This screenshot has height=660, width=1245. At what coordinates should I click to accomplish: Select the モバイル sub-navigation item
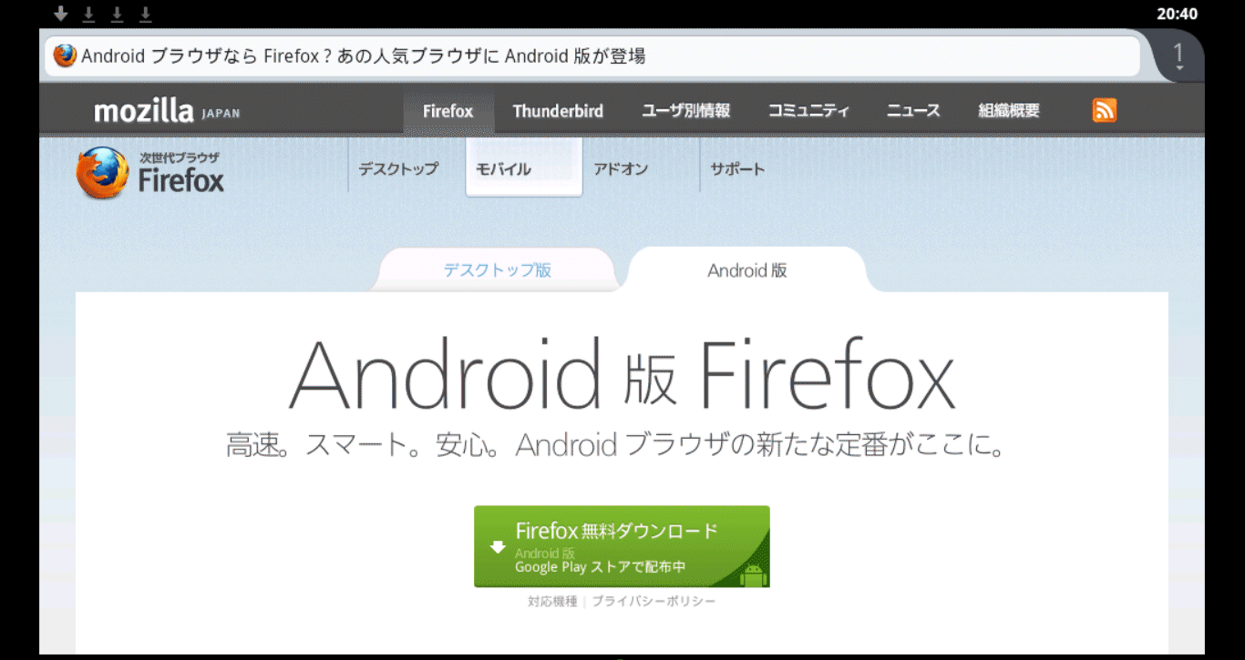pos(524,168)
